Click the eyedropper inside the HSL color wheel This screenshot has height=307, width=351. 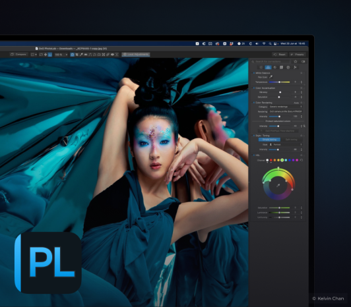[278, 185]
